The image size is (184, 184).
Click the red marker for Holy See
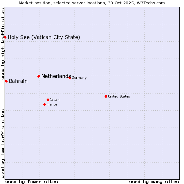(x=5, y=37)
